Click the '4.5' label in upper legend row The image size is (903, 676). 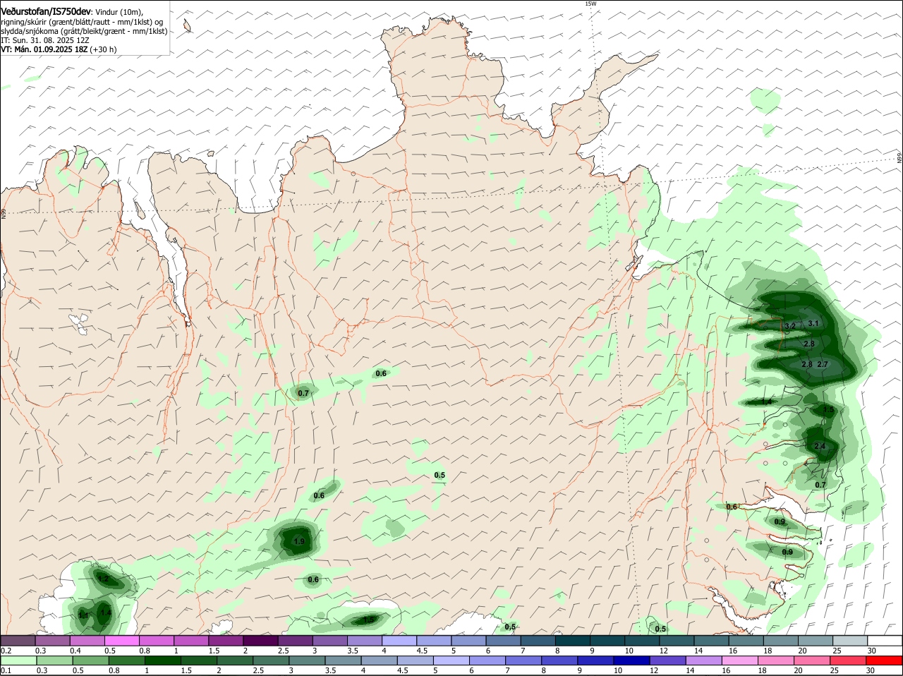(x=421, y=651)
